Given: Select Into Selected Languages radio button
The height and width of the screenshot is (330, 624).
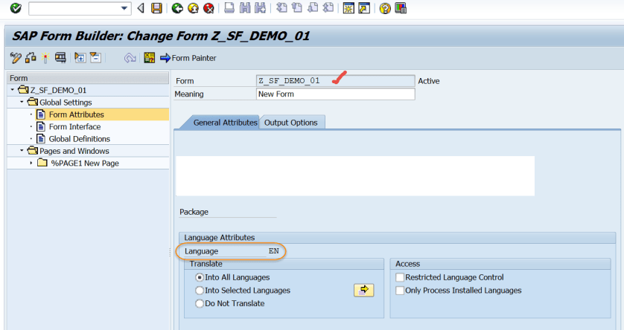Looking at the screenshot, I should coord(200,291).
